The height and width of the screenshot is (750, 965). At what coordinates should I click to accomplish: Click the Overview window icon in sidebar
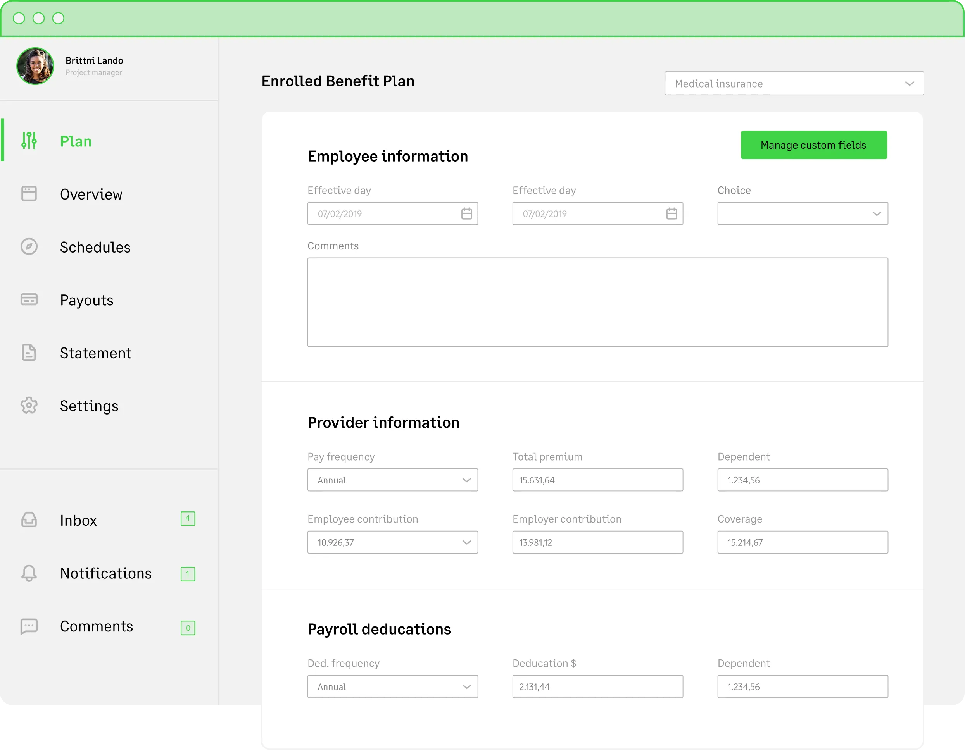pyautogui.click(x=29, y=194)
